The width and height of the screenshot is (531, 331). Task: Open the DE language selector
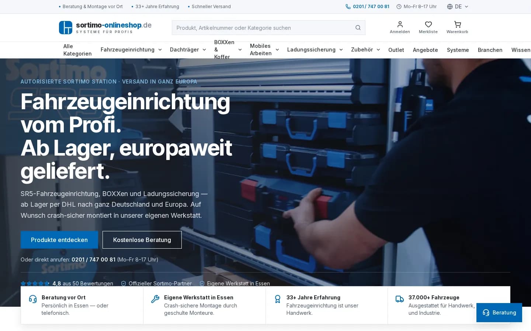pyautogui.click(x=458, y=7)
